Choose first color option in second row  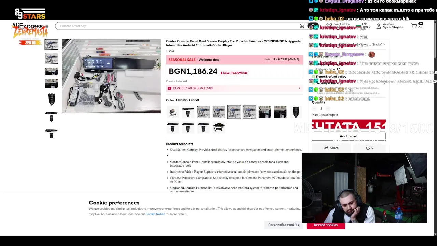pos(173,127)
